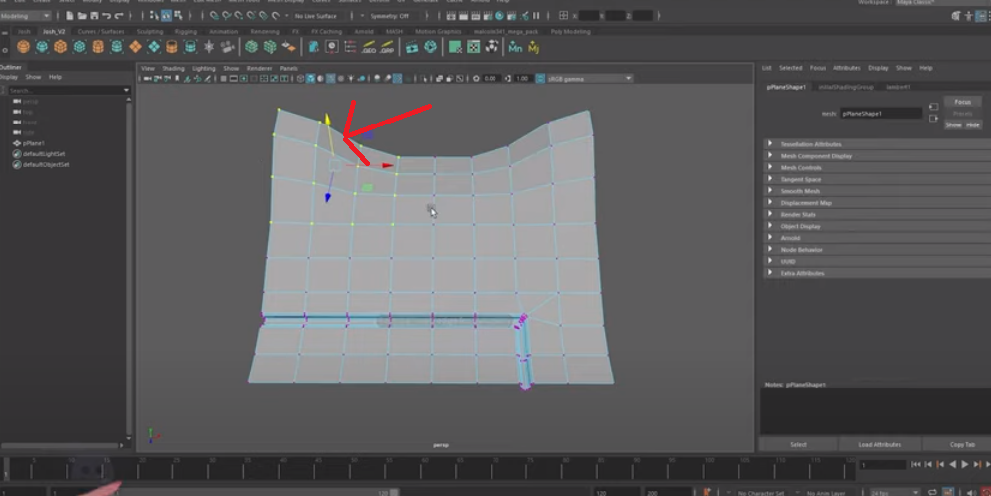991x496 pixels.
Task: Click the .GRP shelf icon
Action: 386,47
